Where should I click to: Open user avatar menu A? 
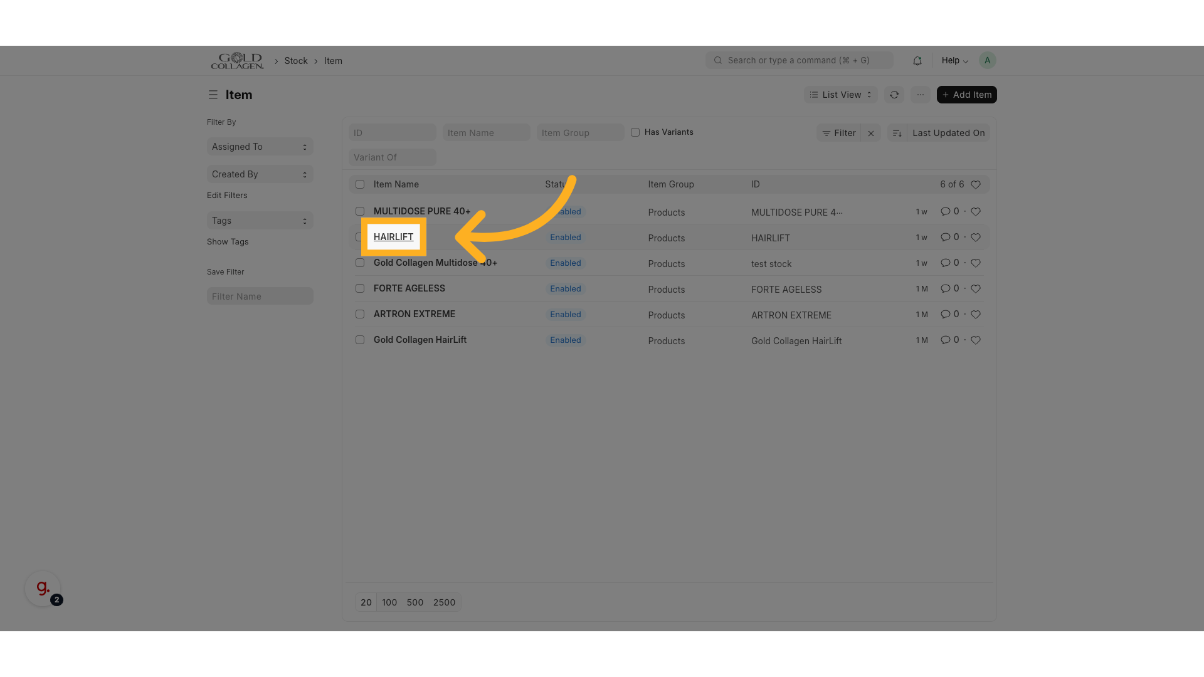pyautogui.click(x=987, y=60)
